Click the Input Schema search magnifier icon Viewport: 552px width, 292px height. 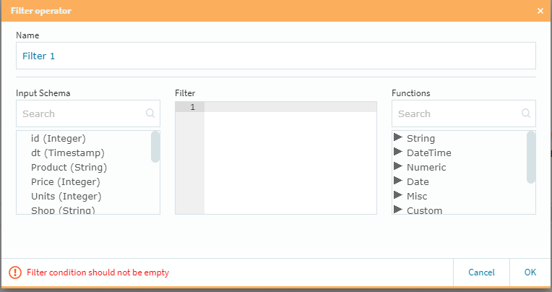150,113
